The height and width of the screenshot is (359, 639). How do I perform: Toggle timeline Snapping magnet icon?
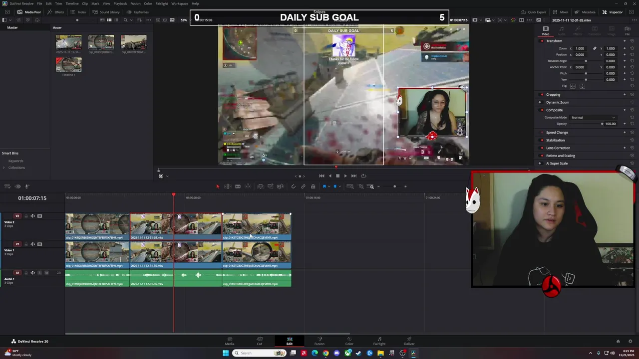click(x=293, y=186)
